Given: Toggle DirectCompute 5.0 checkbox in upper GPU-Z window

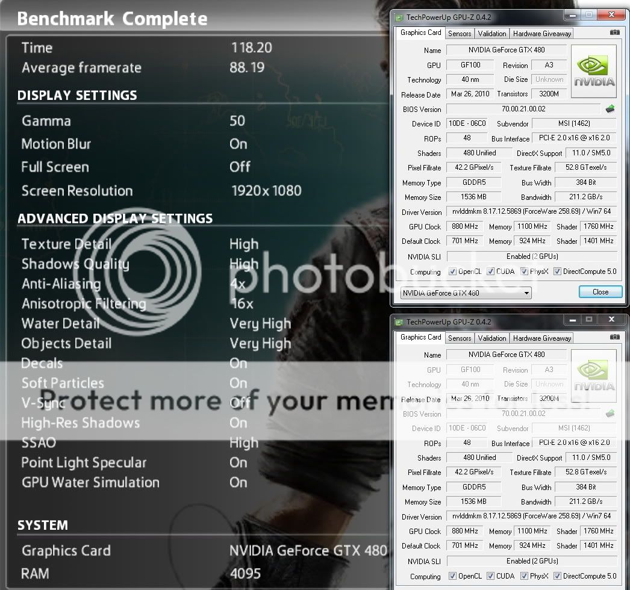Looking at the screenshot, I should pyautogui.click(x=557, y=272).
